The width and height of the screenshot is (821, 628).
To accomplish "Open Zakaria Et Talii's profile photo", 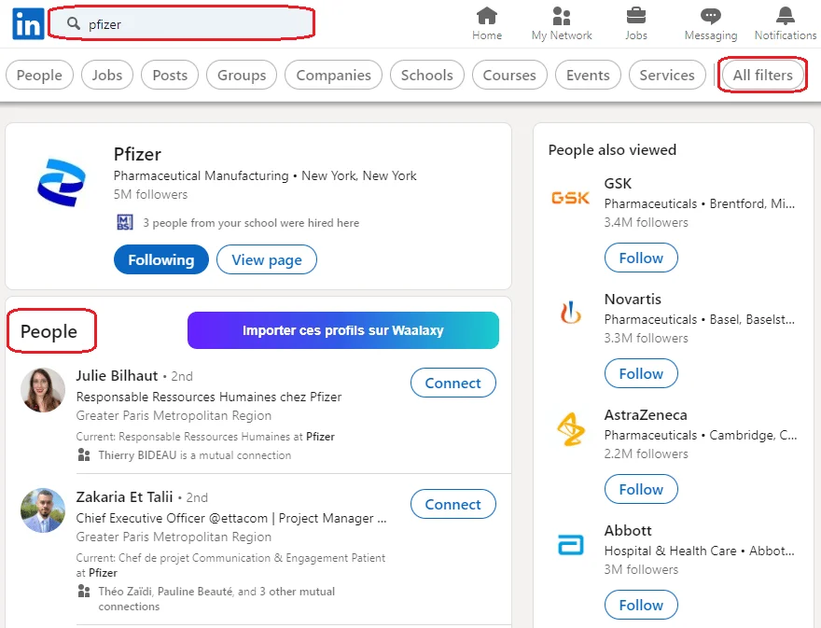I will (43, 510).
